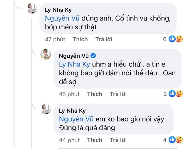Click Trả lời under Nguyên Vũ's comment
This screenshot has height=149, width=188.
click(118, 94)
